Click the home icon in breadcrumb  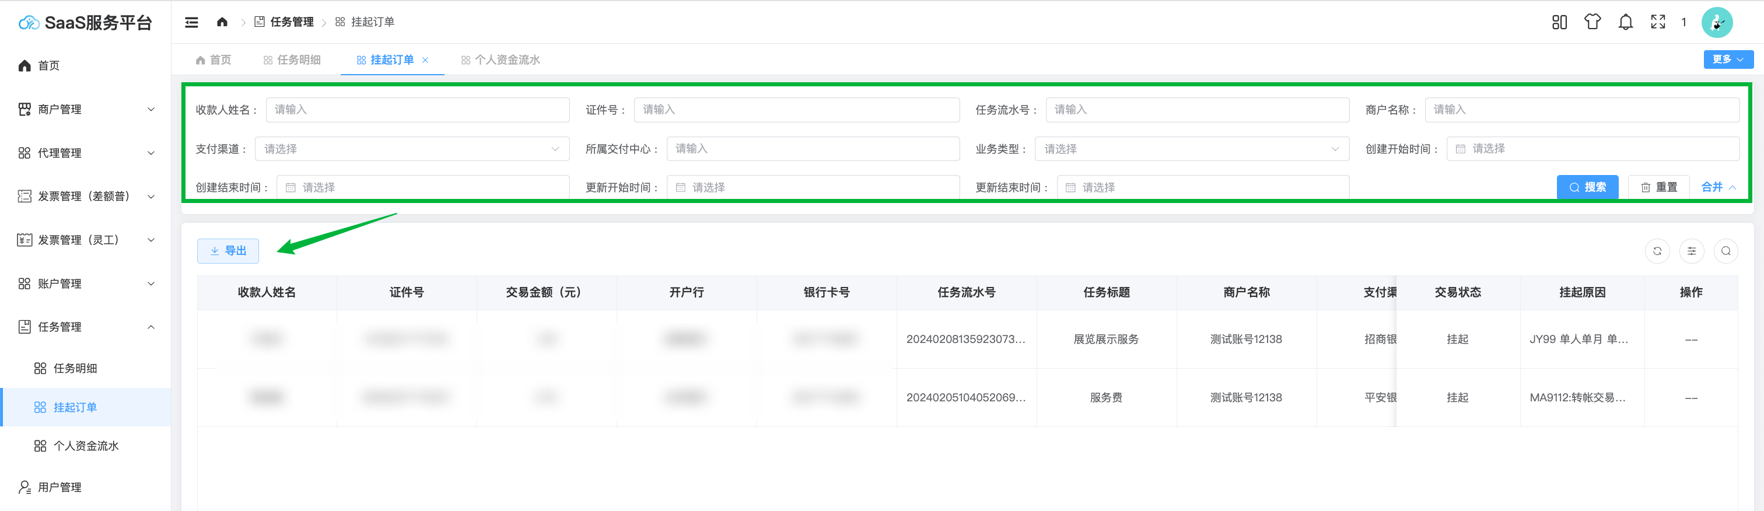tap(222, 22)
